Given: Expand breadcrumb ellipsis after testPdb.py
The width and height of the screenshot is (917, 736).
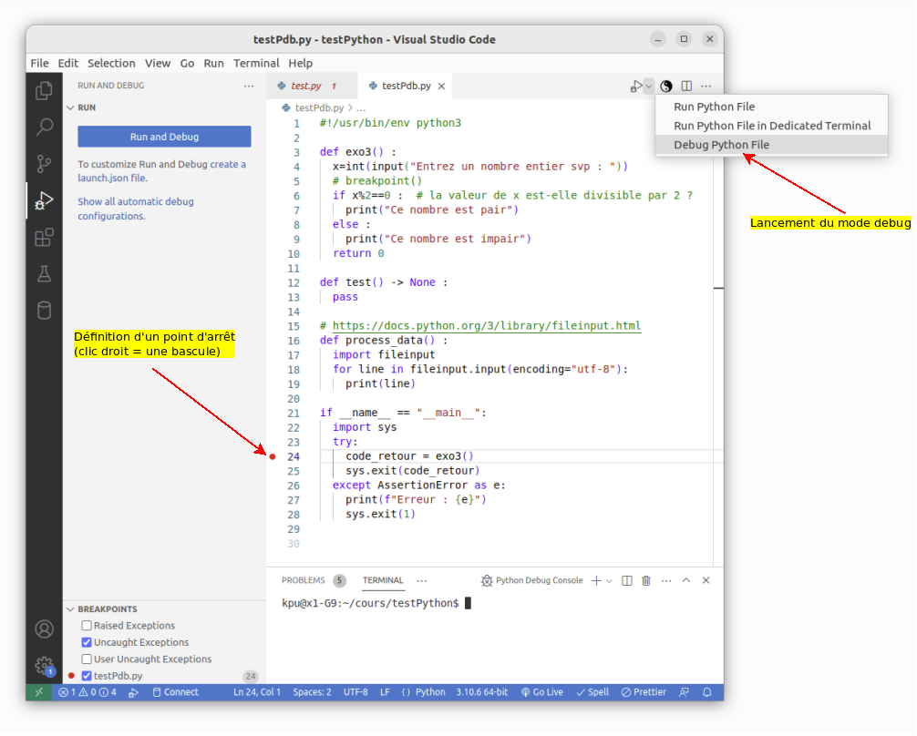Looking at the screenshot, I should point(361,108).
